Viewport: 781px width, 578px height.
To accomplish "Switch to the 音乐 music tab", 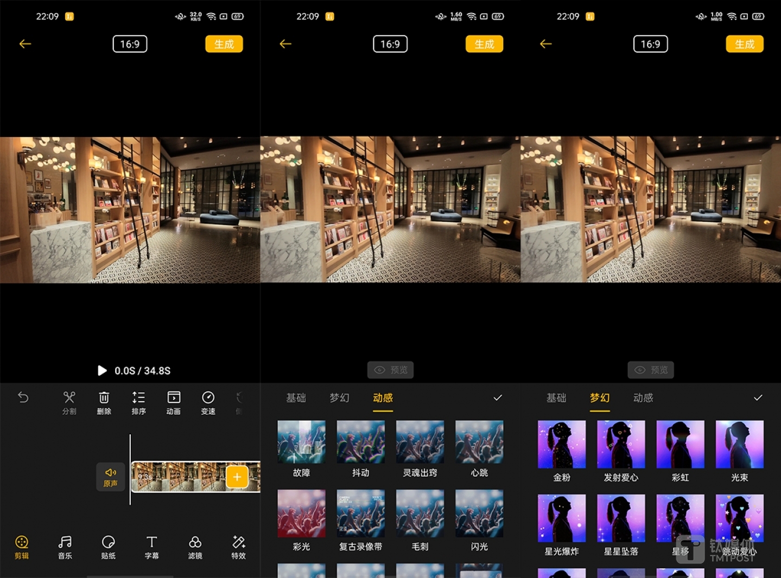I will click(x=65, y=547).
